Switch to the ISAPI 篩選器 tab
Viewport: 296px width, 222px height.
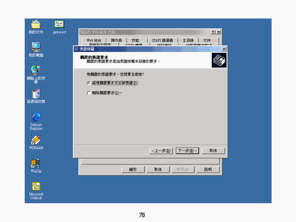coord(162,40)
